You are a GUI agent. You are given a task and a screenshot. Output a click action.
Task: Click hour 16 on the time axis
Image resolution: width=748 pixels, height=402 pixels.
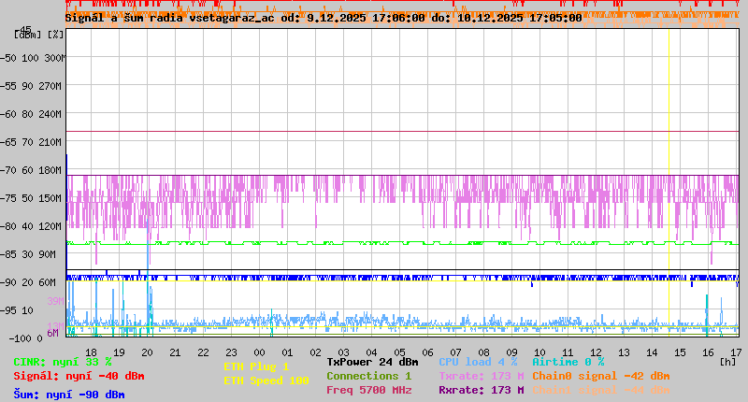tap(708, 352)
